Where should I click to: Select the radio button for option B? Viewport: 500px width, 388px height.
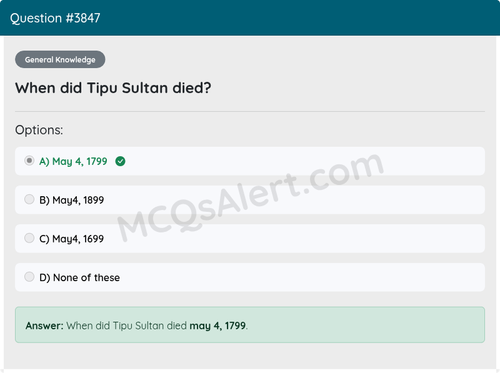point(29,199)
